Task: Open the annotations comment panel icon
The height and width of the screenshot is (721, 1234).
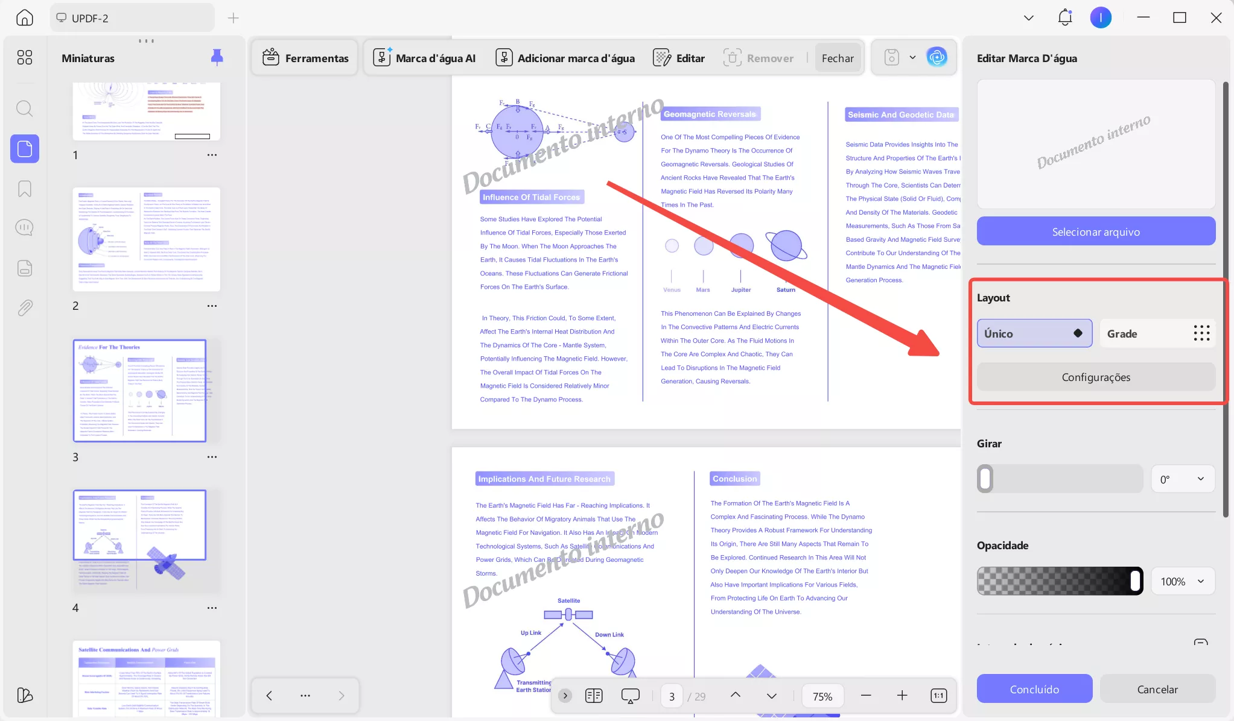Action: click(x=24, y=227)
